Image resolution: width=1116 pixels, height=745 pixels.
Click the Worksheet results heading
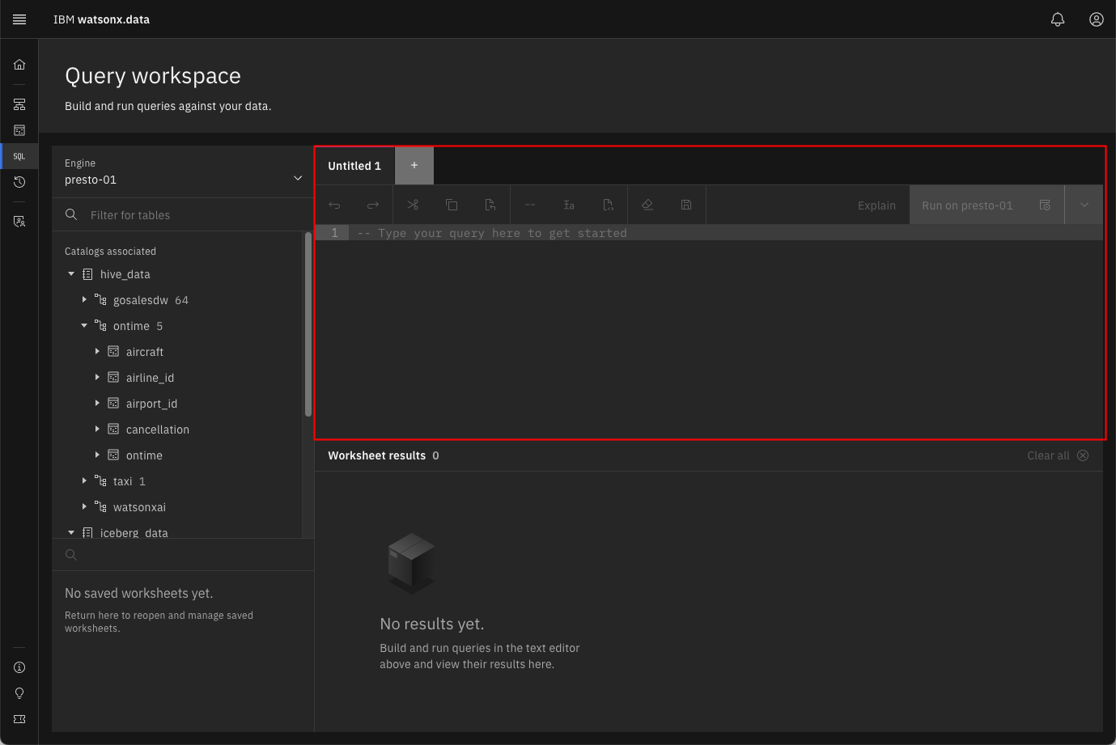point(376,455)
